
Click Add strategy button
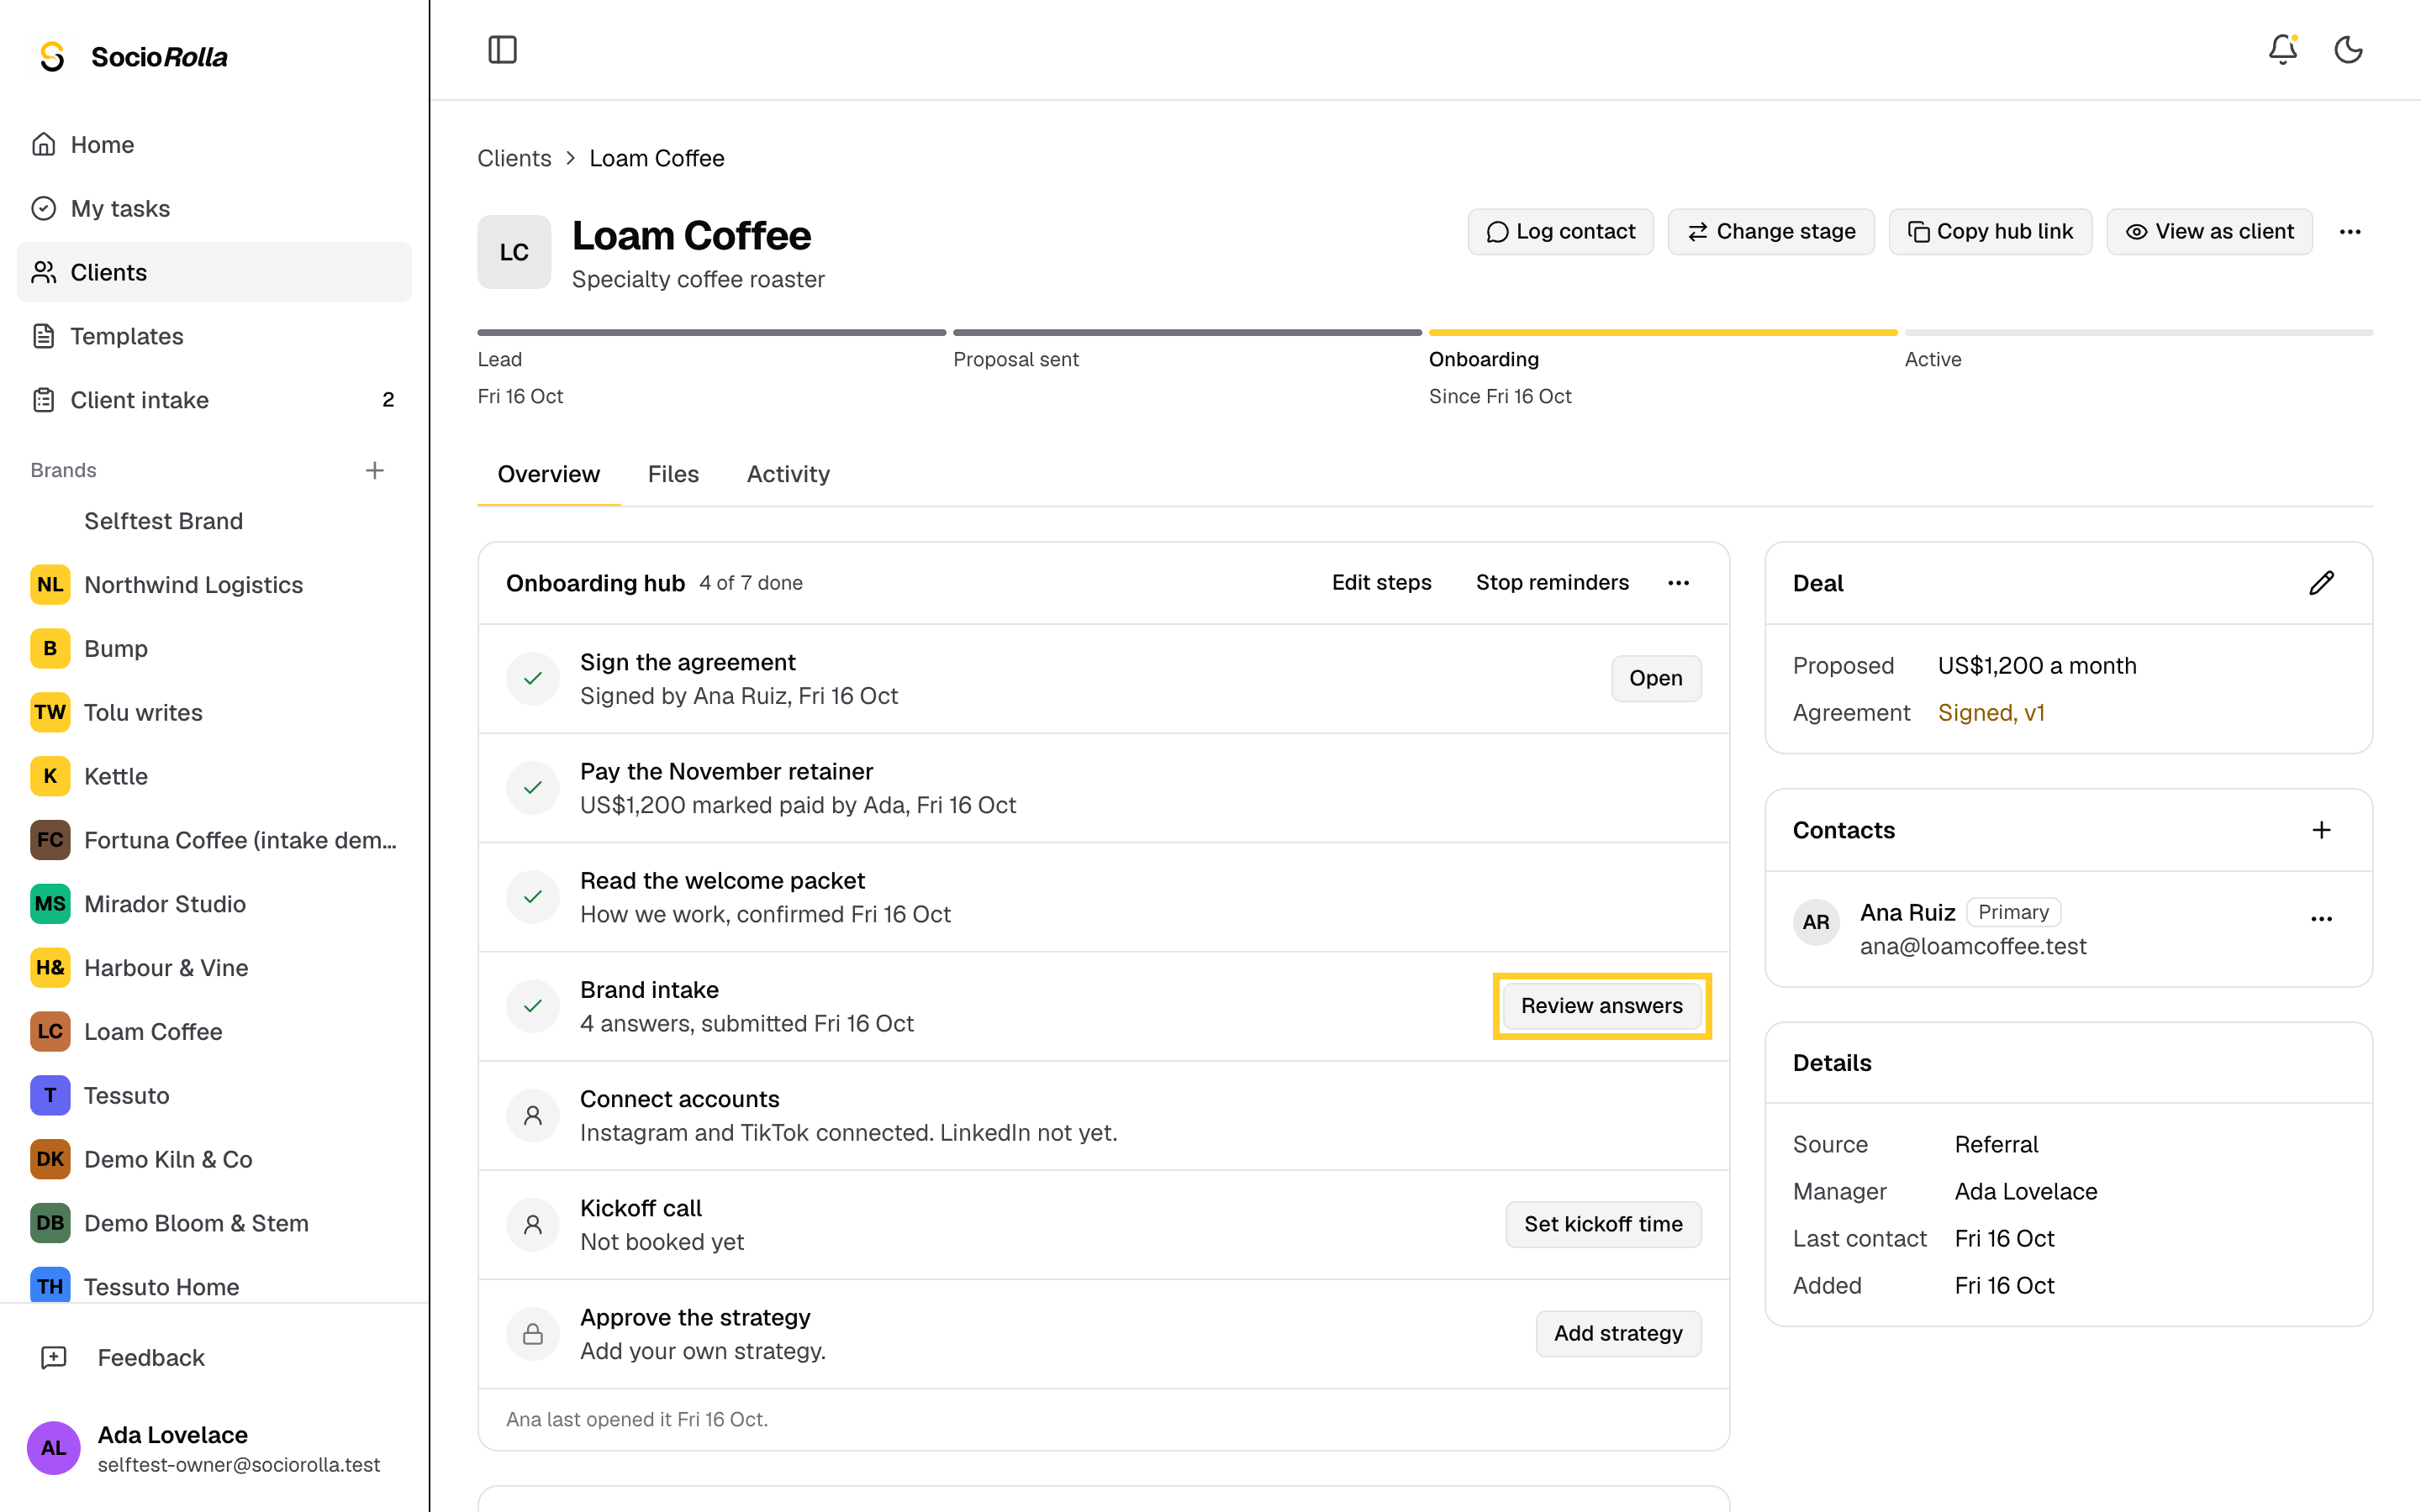[x=1617, y=1333]
